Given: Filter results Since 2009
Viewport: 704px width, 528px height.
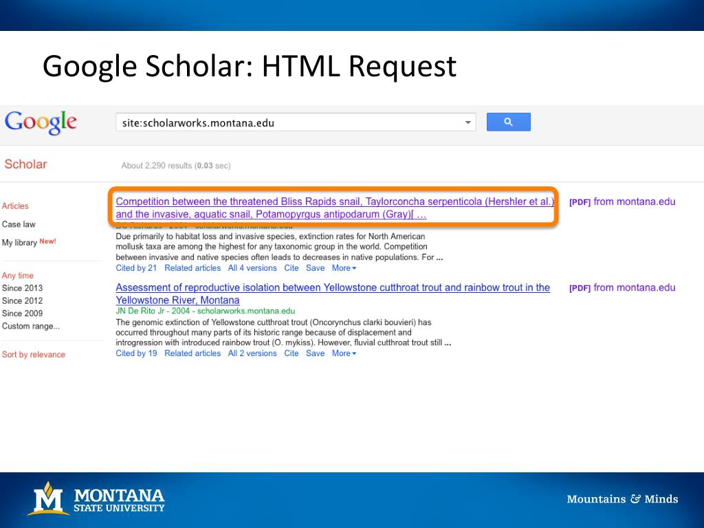Looking at the screenshot, I should [x=22, y=313].
